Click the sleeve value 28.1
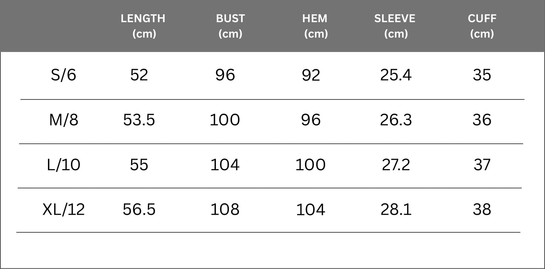The width and height of the screenshot is (545, 269). [396, 209]
